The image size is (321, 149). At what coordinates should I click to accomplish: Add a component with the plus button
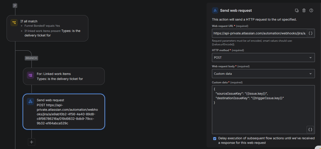(31, 142)
